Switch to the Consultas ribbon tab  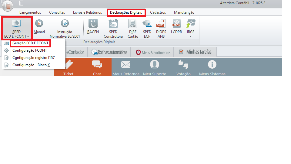(x=57, y=12)
